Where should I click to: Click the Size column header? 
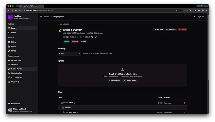point(160,98)
